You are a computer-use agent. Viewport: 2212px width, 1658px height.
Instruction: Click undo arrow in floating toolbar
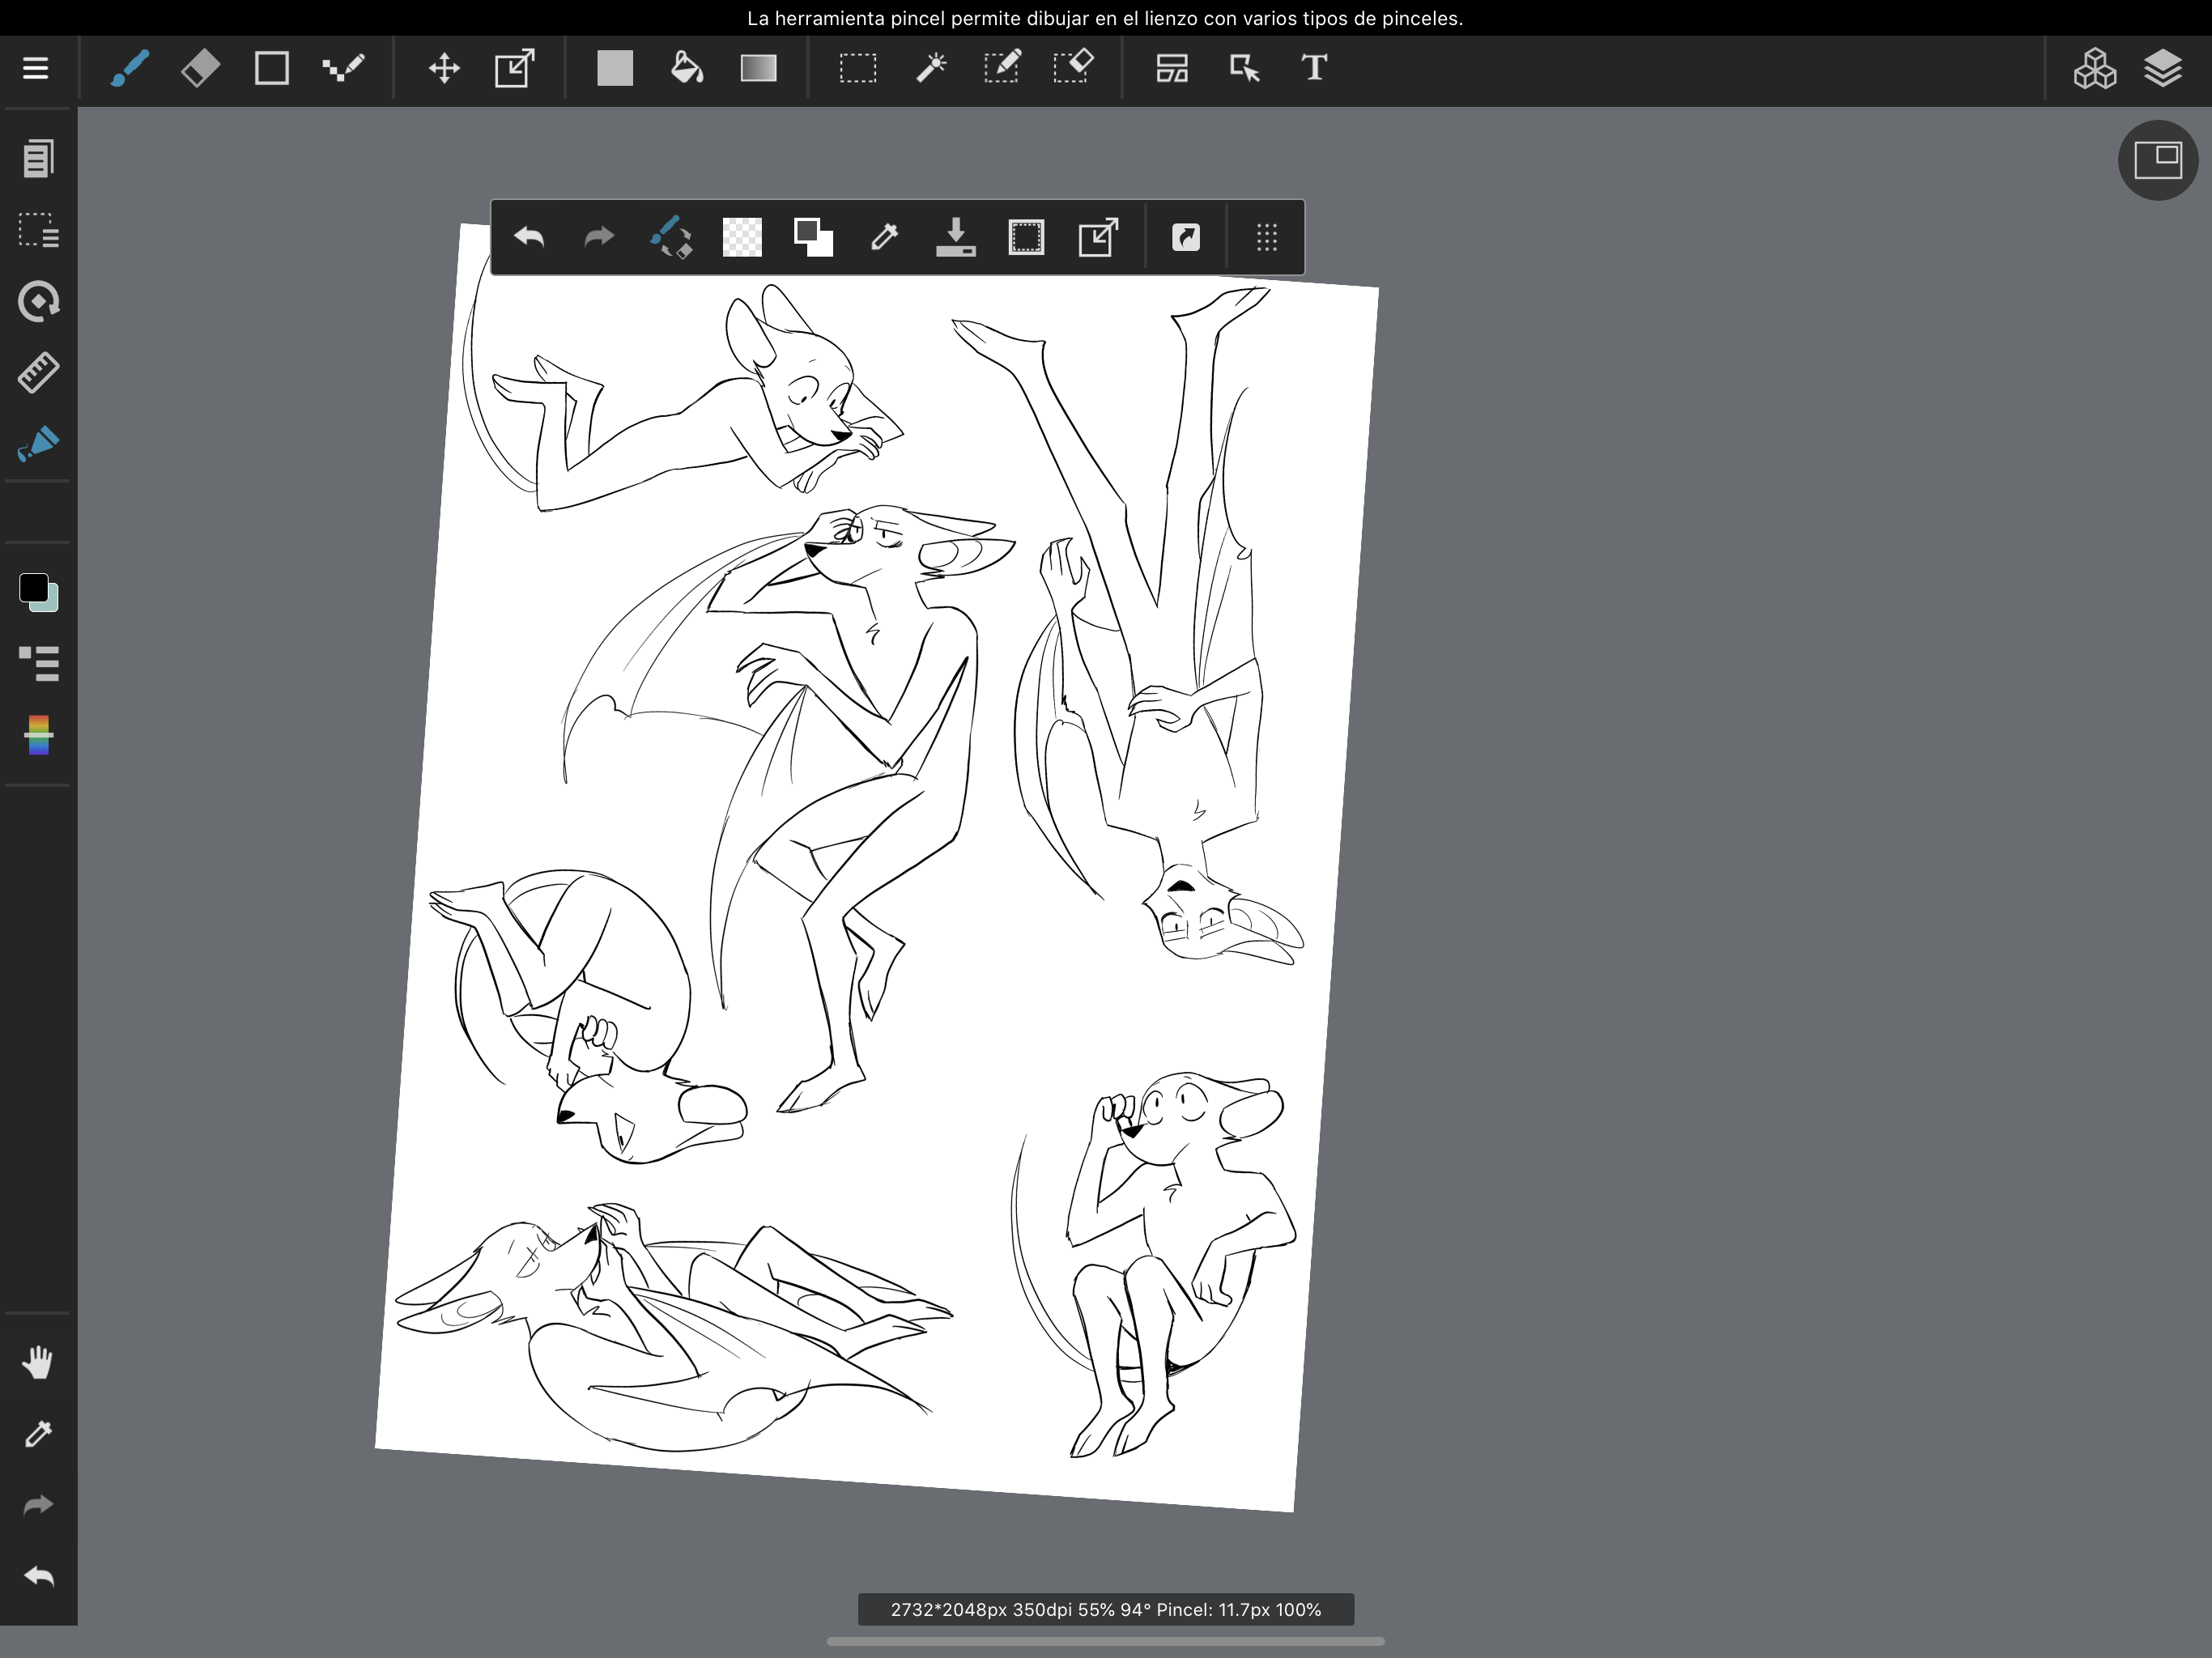click(x=528, y=238)
